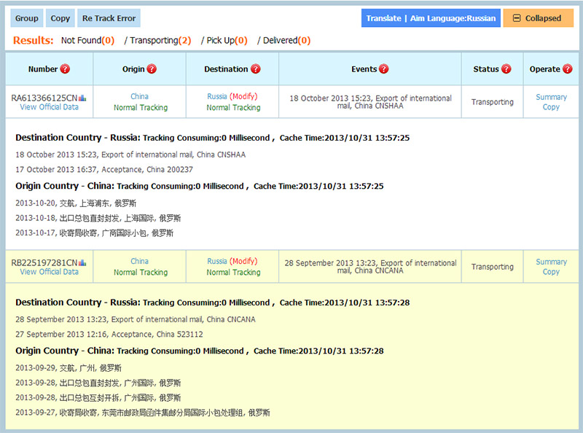Image resolution: width=583 pixels, height=433 pixels.
Task: Click the Group button
Action: click(x=27, y=18)
